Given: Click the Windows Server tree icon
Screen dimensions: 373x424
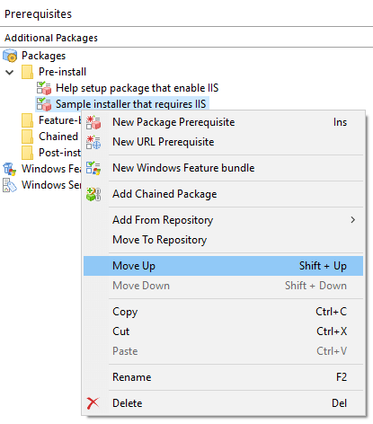Looking at the screenshot, I should 10,185.
